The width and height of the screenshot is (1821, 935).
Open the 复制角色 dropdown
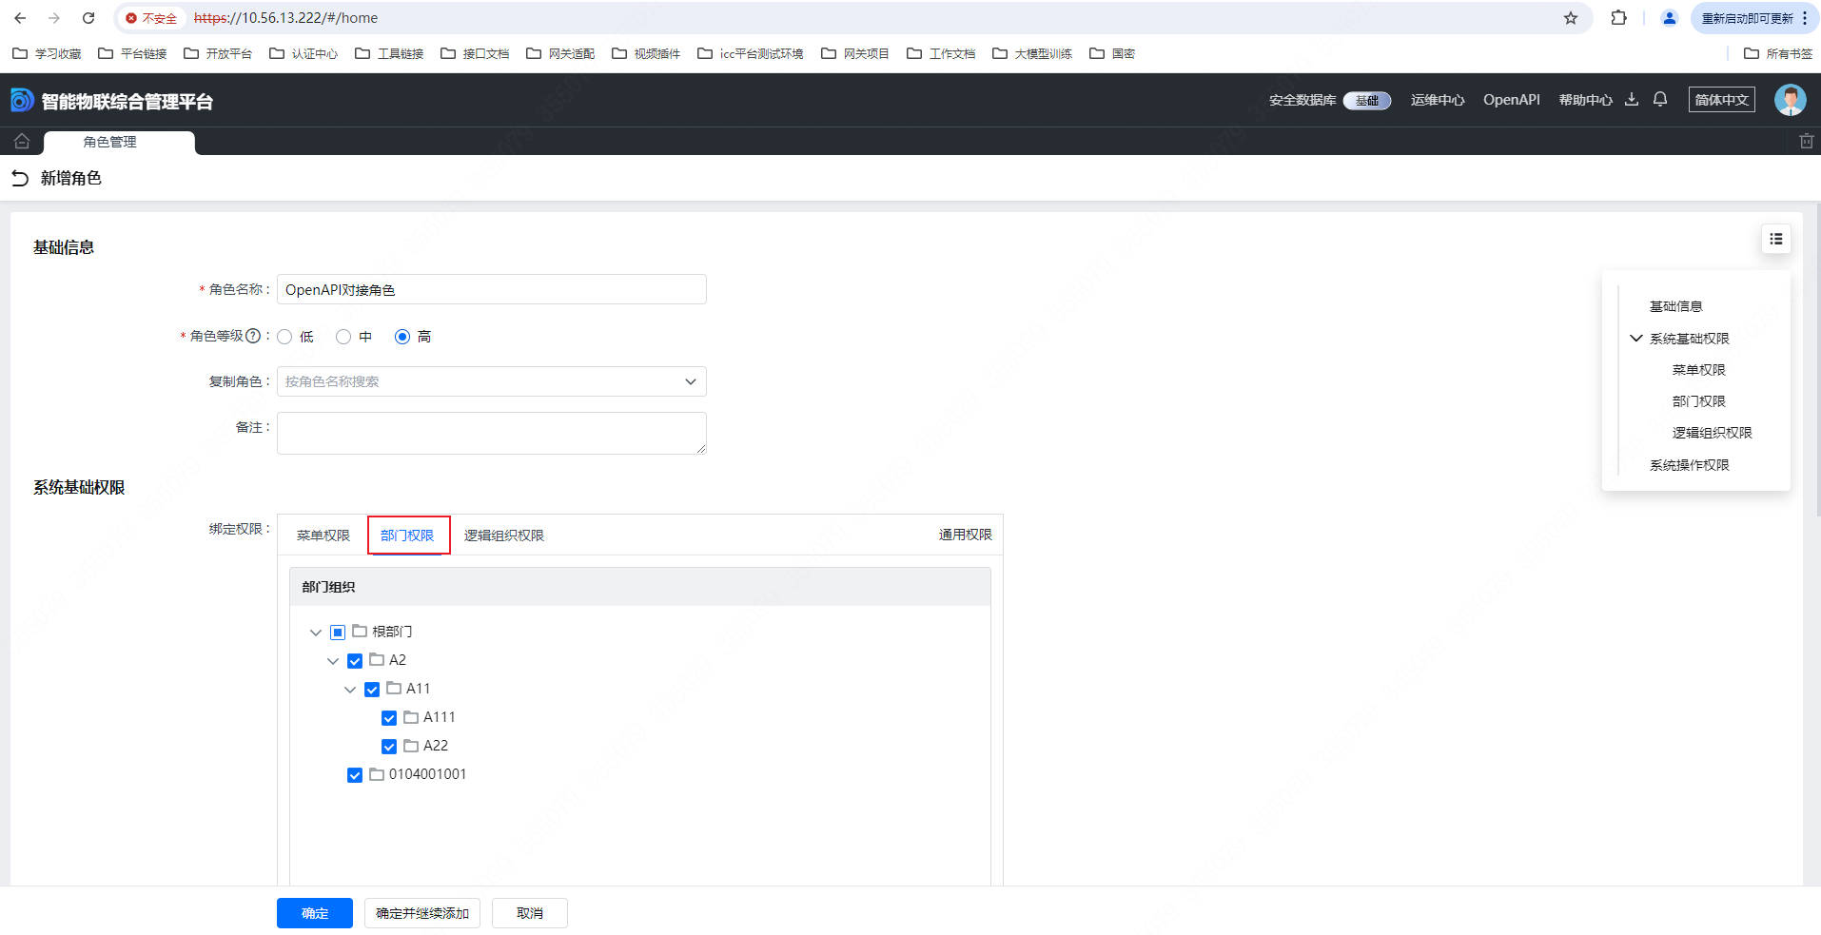[x=491, y=381]
